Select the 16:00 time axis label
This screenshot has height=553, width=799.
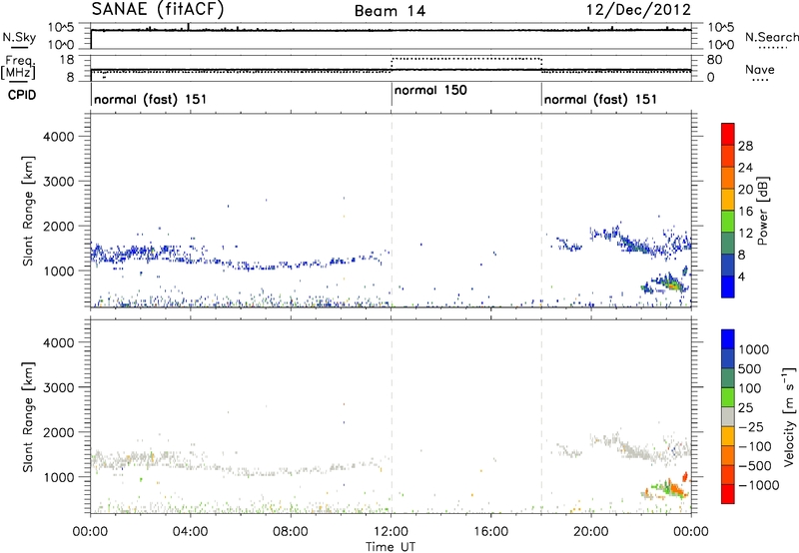click(x=490, y=532)
